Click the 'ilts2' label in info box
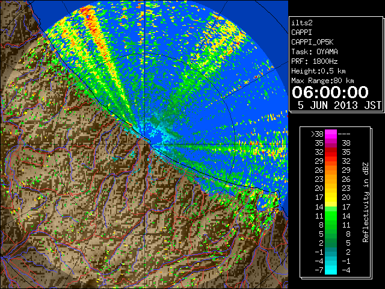 (302, 23)
